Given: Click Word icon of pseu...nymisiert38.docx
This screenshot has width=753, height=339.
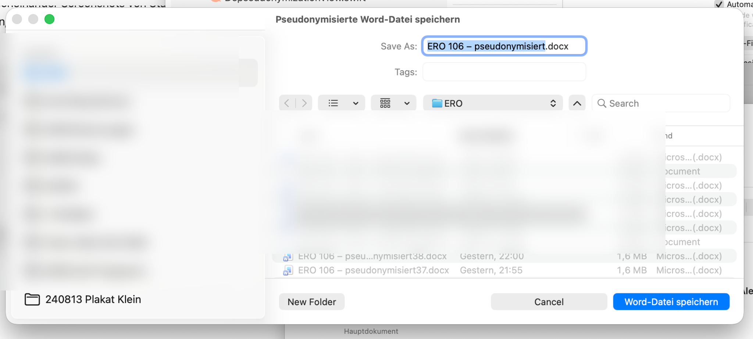Looking at the screenshot, I should [x=288, y=257].
